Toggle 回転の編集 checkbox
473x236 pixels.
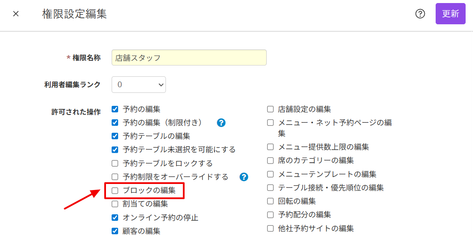click(270, 201)
